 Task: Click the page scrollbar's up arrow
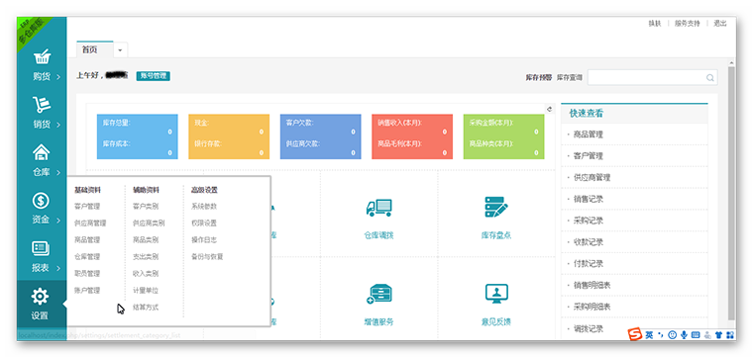[731, 62]
